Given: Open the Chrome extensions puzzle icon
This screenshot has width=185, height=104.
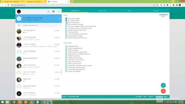Looking at the screenshot, I should point(173,5).
